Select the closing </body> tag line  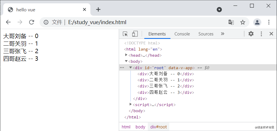137,111
